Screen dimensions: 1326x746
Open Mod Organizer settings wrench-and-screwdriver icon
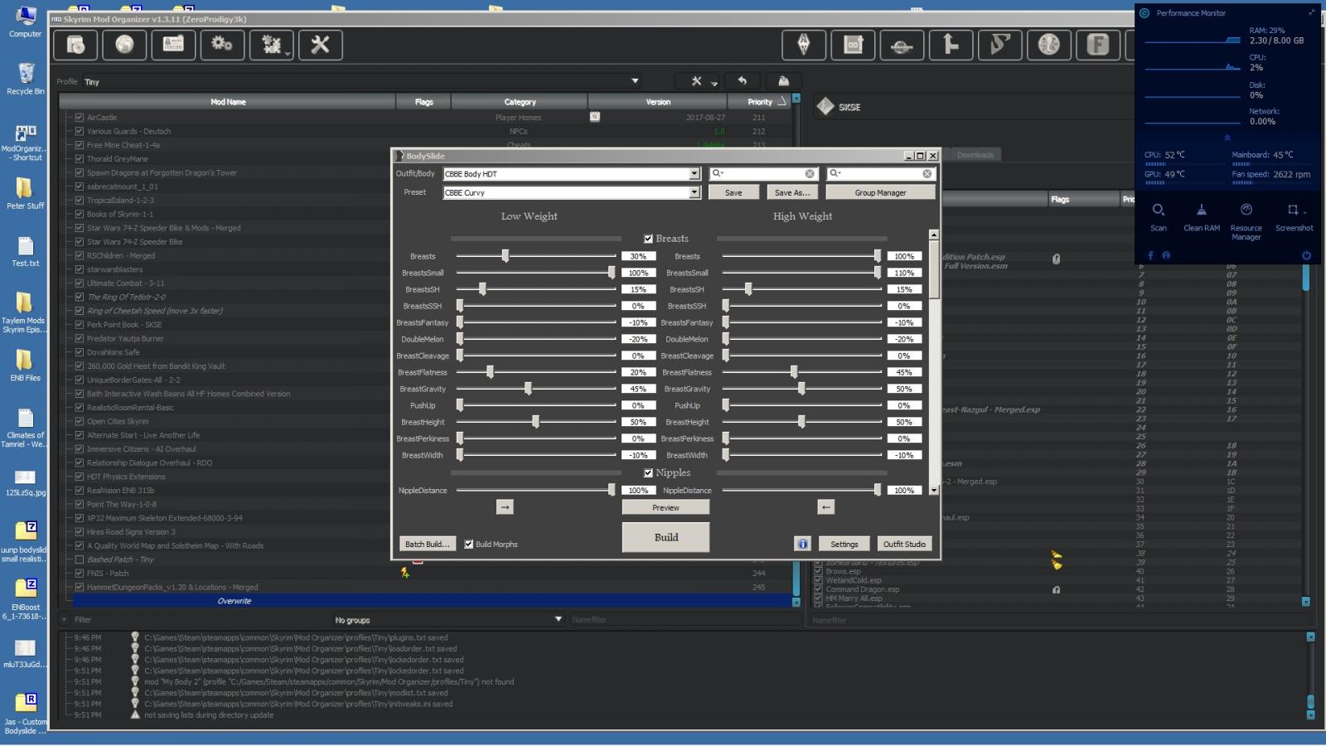(320, 45)
